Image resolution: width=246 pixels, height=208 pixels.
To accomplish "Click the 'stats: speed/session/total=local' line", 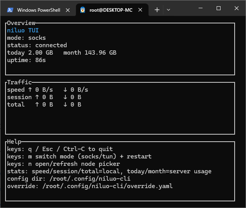I will [x=109, y=171].
